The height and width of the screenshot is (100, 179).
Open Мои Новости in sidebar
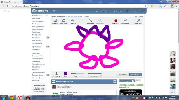click(x=36, y=35)
